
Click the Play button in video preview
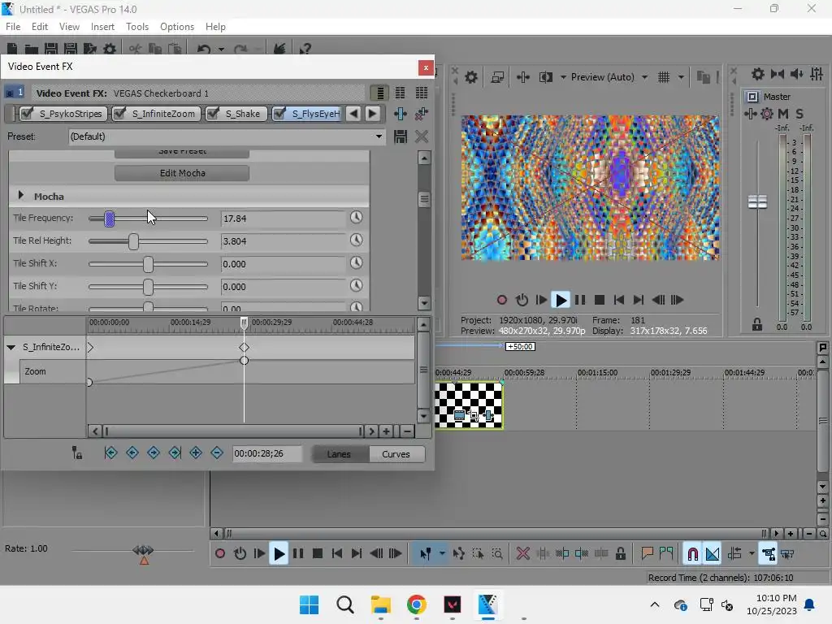[x=561, y=301]
